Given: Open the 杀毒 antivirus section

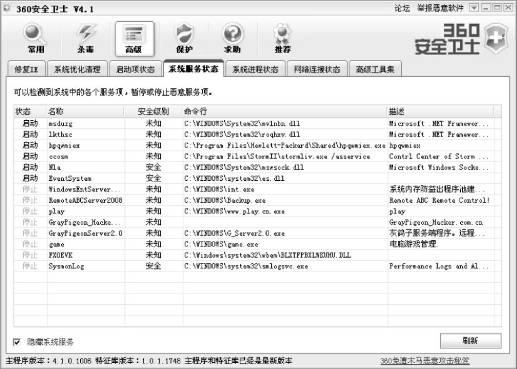Looking at the screenshot, I should (85, 39).
